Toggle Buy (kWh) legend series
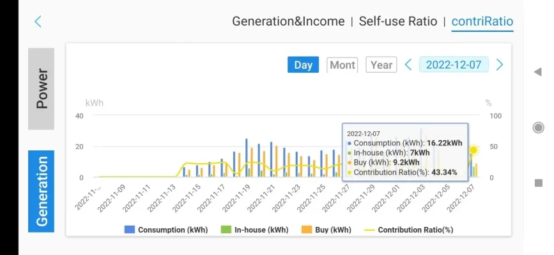 click(327, 230)
